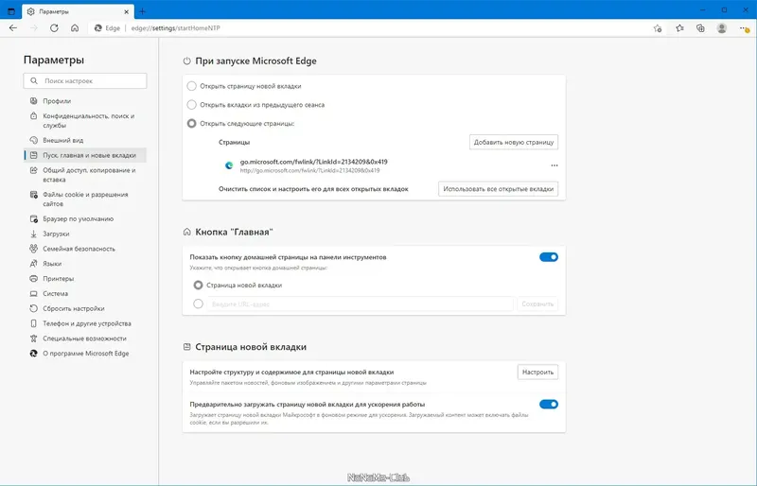
Task: Go to Загрузки in sidebar
Action: pos(57,234)
